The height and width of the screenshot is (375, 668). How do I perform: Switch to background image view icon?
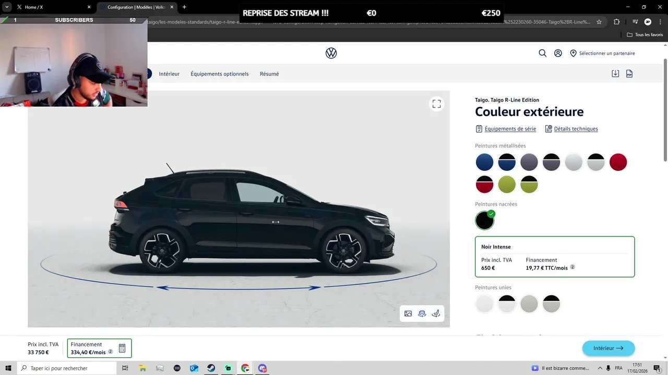point(408,314)
